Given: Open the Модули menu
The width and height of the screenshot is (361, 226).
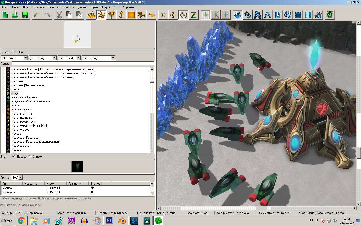Looking at the screenshot, I should coord(106,7).
